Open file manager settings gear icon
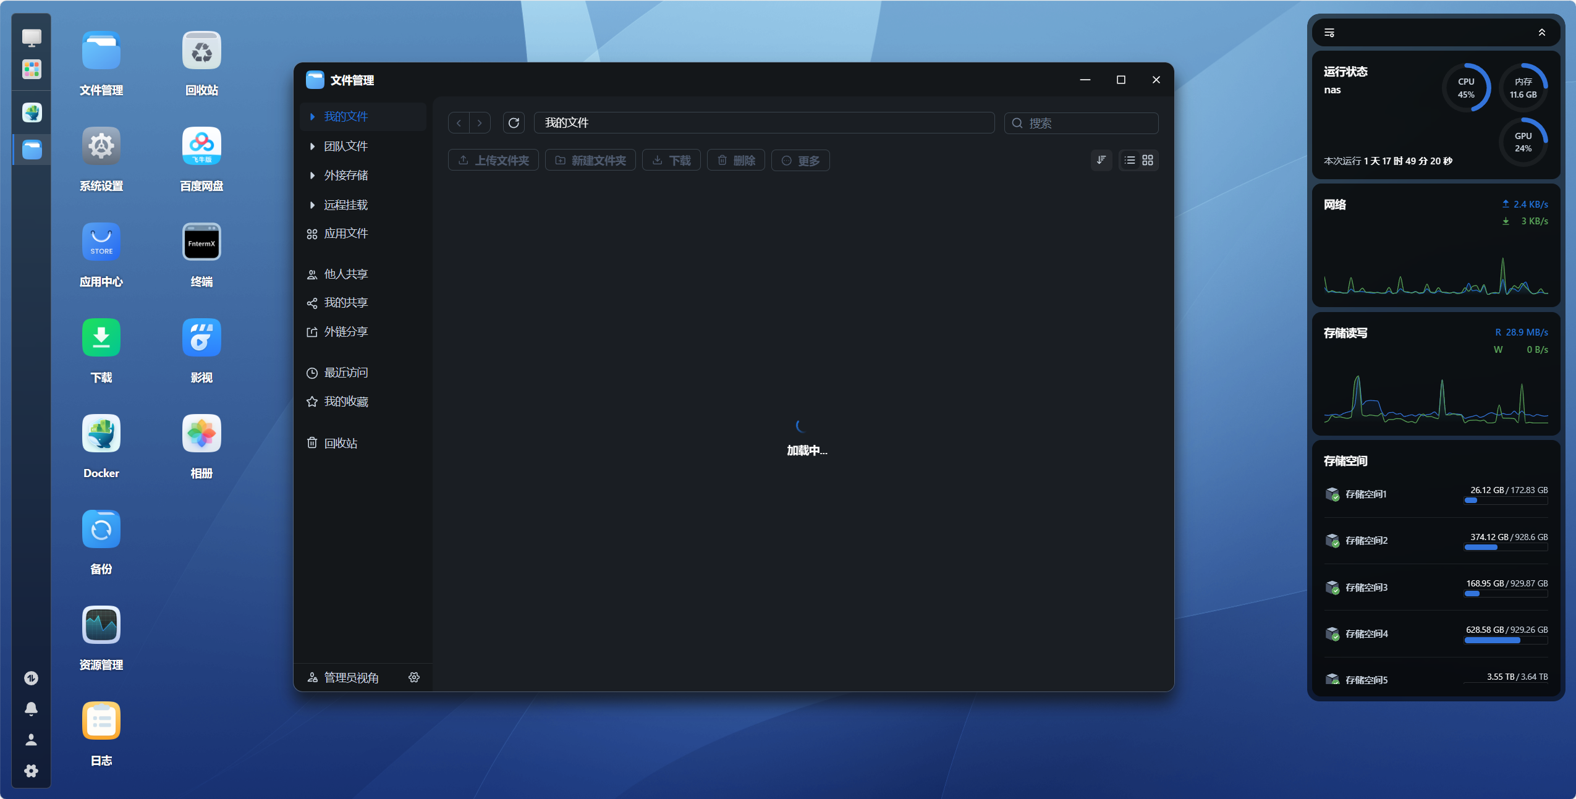The width and height of the screenshot is (1576, 799). 414,677
